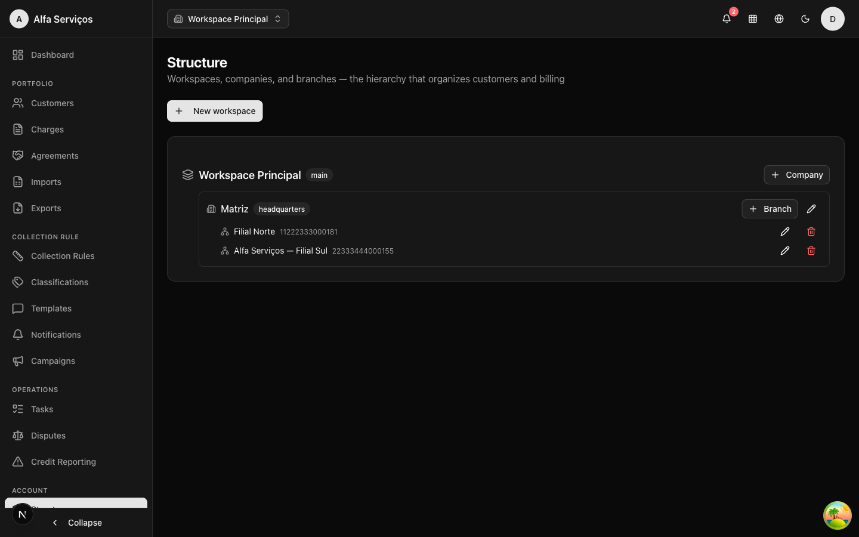Viewport: 859px width, 537px height.
Task: Delete the Filial Norte branch
Action: [x=811, y=232]
